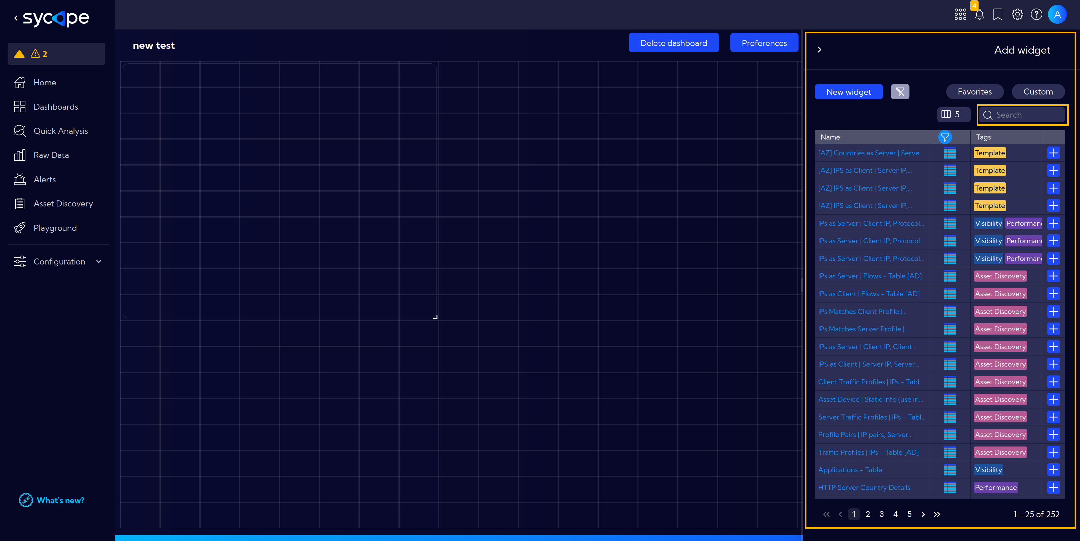
Task: Click the bookmarks icon in top bar
Action: [999, 14]
